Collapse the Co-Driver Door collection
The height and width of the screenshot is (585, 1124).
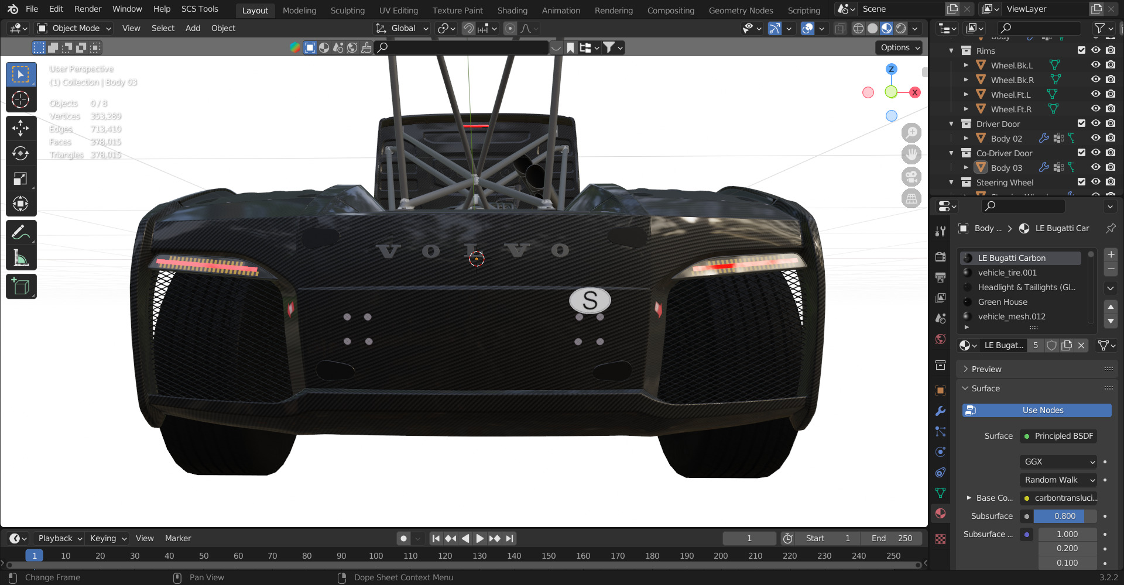(x=951, y=153)
